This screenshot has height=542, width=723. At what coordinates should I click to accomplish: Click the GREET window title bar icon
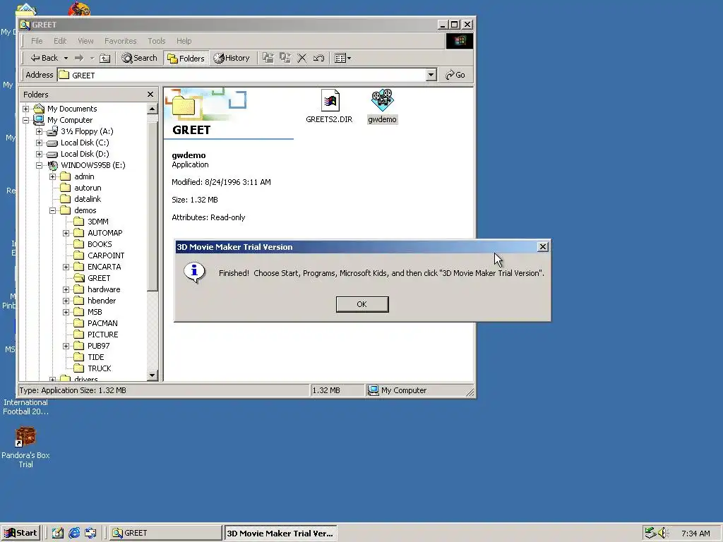coord(25,25)
